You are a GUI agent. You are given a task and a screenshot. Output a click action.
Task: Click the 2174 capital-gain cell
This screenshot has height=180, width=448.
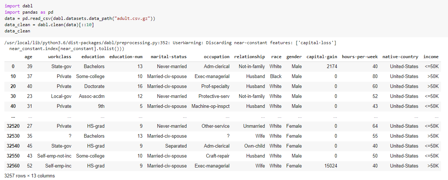332,67
